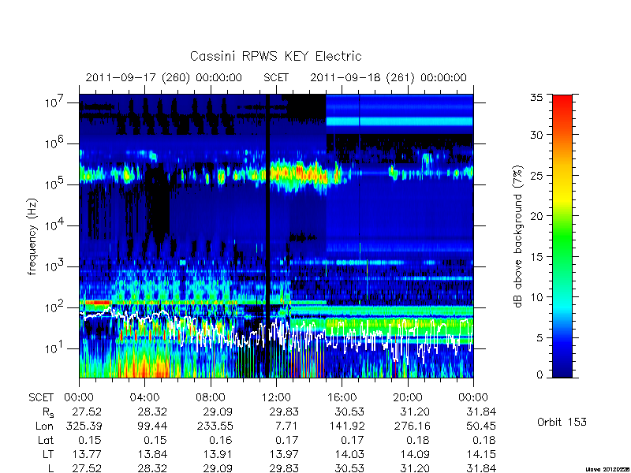Click the 'frequency (Hz)' axis label

[32, 236]
